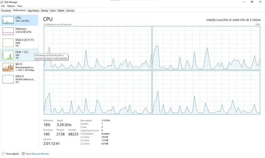
Task: Switch to the App history tab
Action: pyautogui.click(x=33, y=11)
